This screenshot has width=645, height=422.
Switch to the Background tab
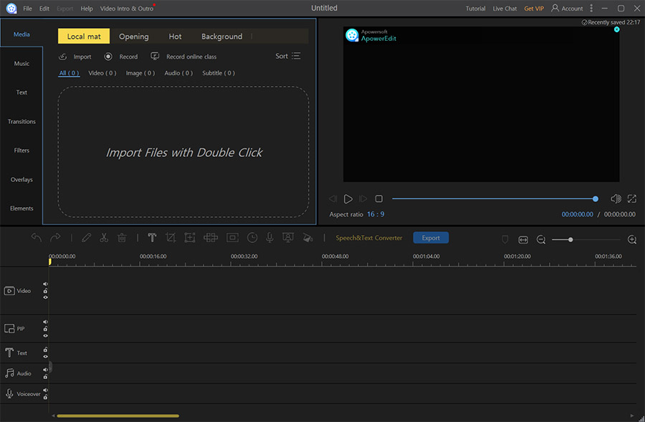tap(221, 37)
